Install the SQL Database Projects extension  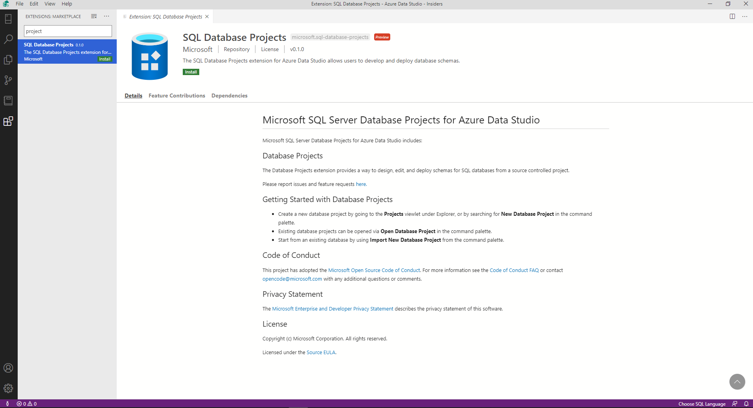pos(191,72)
